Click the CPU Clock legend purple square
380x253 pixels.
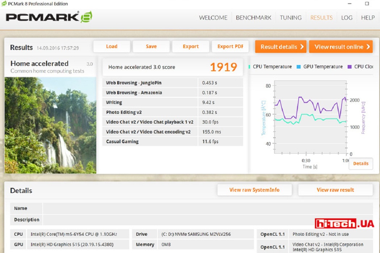click(350, 67)
